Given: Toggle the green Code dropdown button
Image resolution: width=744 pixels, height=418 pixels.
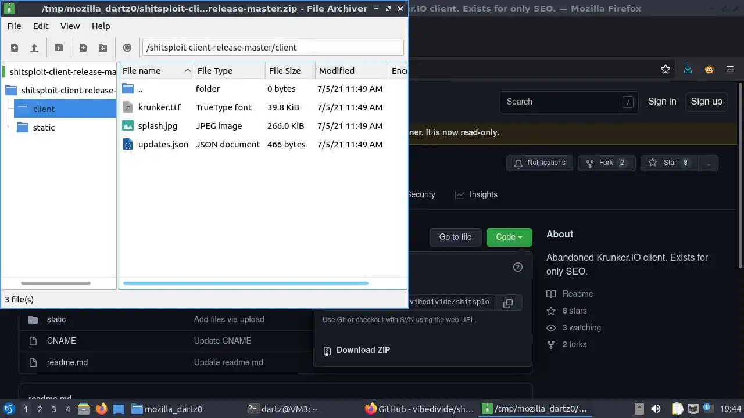Looking at the screenshot, I should click(x=509, y=237).
